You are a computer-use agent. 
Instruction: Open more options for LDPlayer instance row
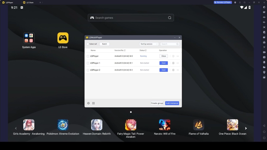point(178,56)
